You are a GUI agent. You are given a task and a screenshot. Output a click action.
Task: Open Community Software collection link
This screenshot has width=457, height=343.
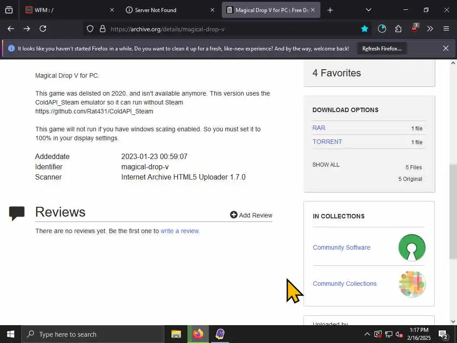341,247
